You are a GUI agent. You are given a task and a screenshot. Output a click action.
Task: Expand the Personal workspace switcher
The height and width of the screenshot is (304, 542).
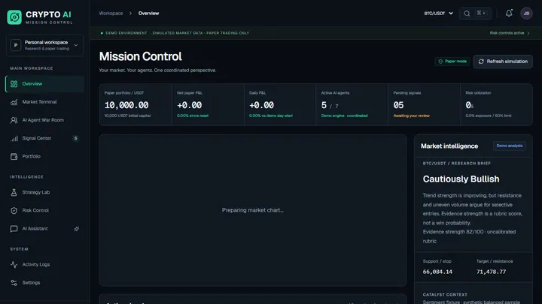(x=44, y=45)
